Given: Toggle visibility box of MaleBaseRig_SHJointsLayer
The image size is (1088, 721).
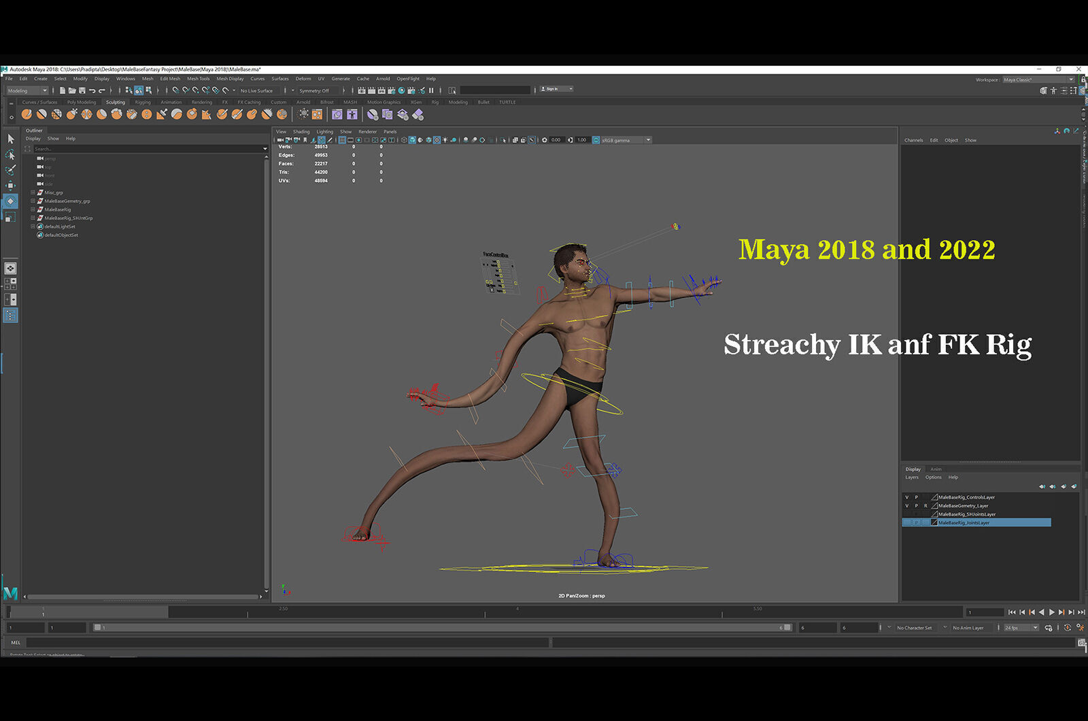Looking at the screenshot, I should [907, 514].
